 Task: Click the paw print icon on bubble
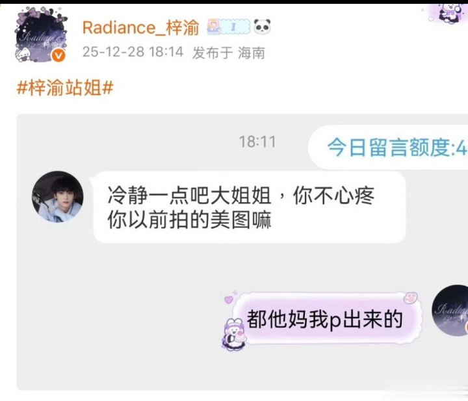(411, 297)
